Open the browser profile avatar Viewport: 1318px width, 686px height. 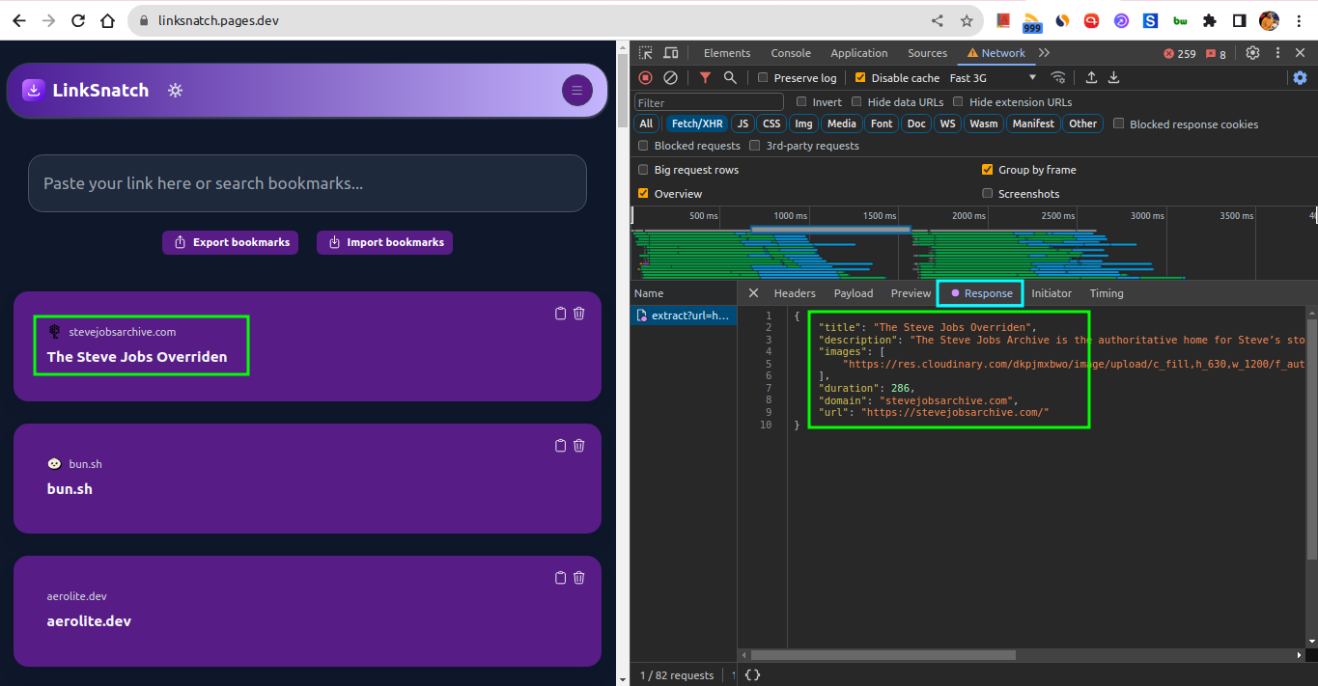pos(1269,20)
